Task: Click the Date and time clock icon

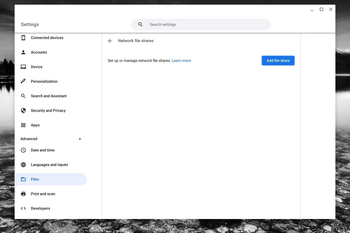Action: coord(23,150)
